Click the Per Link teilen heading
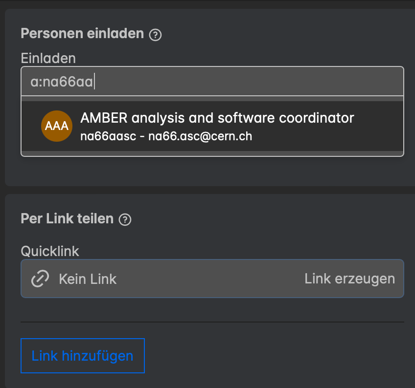 (x=67, y=218)
